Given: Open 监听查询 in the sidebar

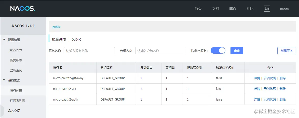Looking at the screenshot, I should point(16,70).
